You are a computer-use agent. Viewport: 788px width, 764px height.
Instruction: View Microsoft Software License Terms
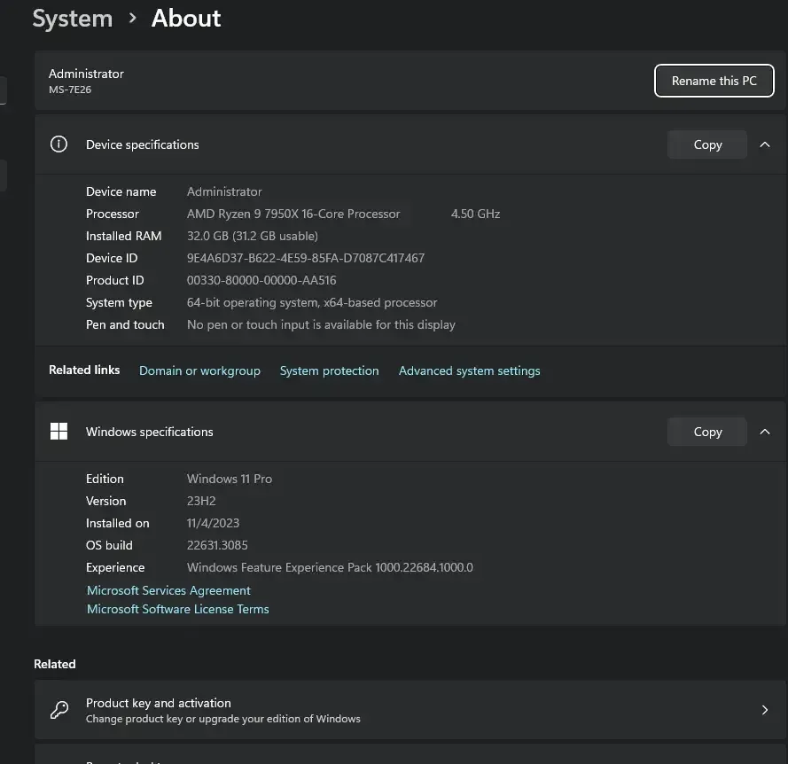click(x=177, y=609)
